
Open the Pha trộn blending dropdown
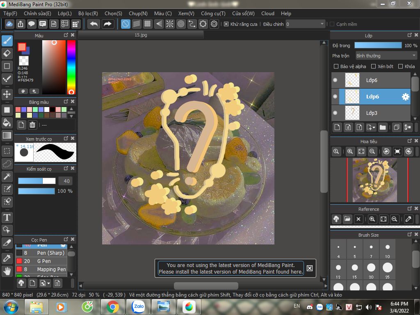[386, 56]
